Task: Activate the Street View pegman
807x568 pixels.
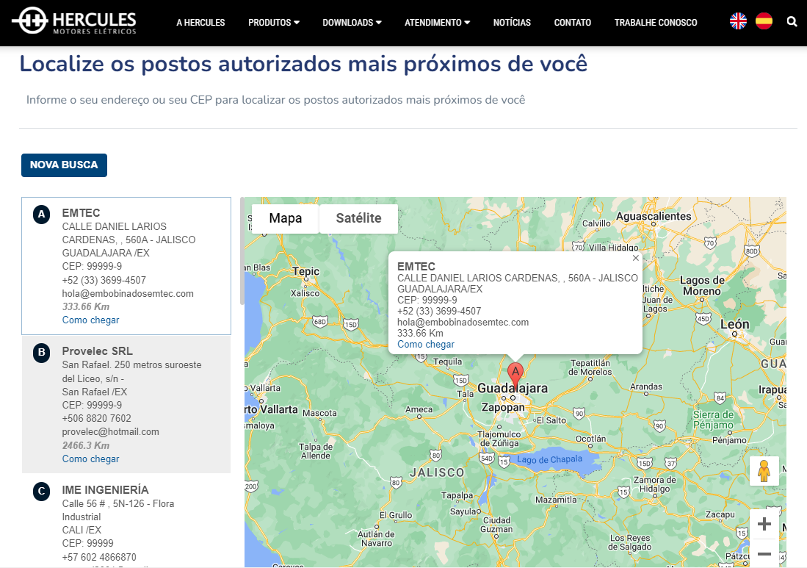Action: pyautogui.click(x=764, y=471)
